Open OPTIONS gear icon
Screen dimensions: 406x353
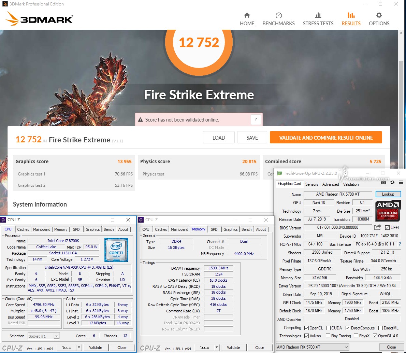pyautogui.click(x=379, y=15)
